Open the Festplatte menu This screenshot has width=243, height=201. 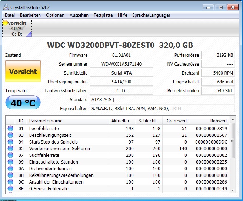click(103, 15)
